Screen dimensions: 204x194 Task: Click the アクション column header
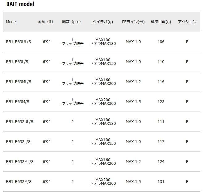[x=187, y=22]
